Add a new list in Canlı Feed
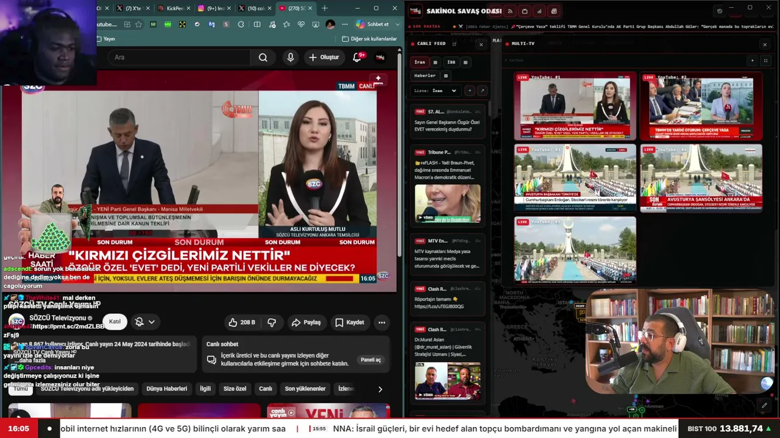 tap(469, 91)
